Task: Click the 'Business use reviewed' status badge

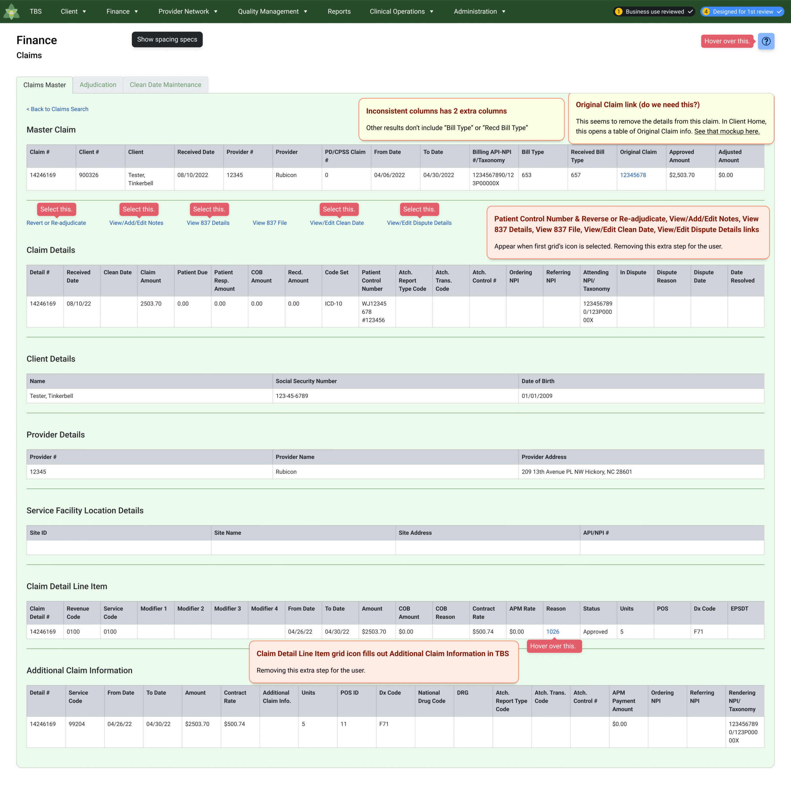Action: click(x=654, y=11)
